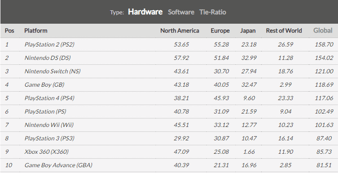Open the Game Boy (GB) platform link
This screenshot has height=173, width=338.
click(44, 84)
